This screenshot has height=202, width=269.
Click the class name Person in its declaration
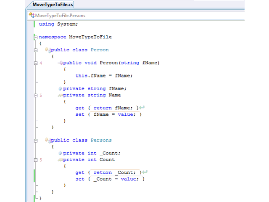100,50
